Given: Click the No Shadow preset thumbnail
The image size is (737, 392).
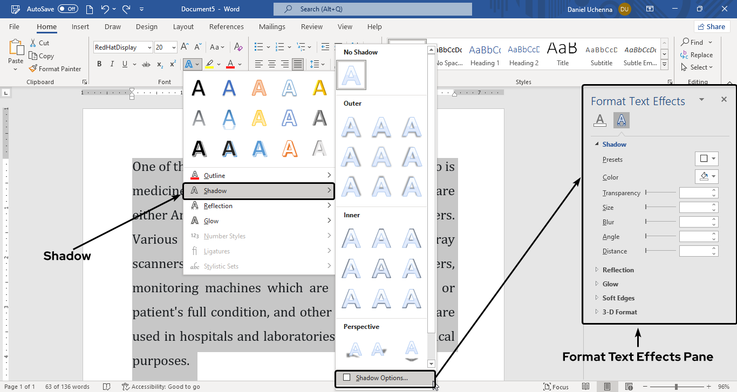Looking at the screenshot, I should [351, 75].
